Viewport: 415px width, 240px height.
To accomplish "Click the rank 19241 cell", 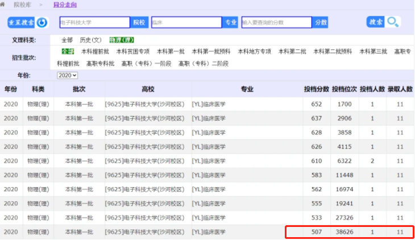I will point(345,204).
